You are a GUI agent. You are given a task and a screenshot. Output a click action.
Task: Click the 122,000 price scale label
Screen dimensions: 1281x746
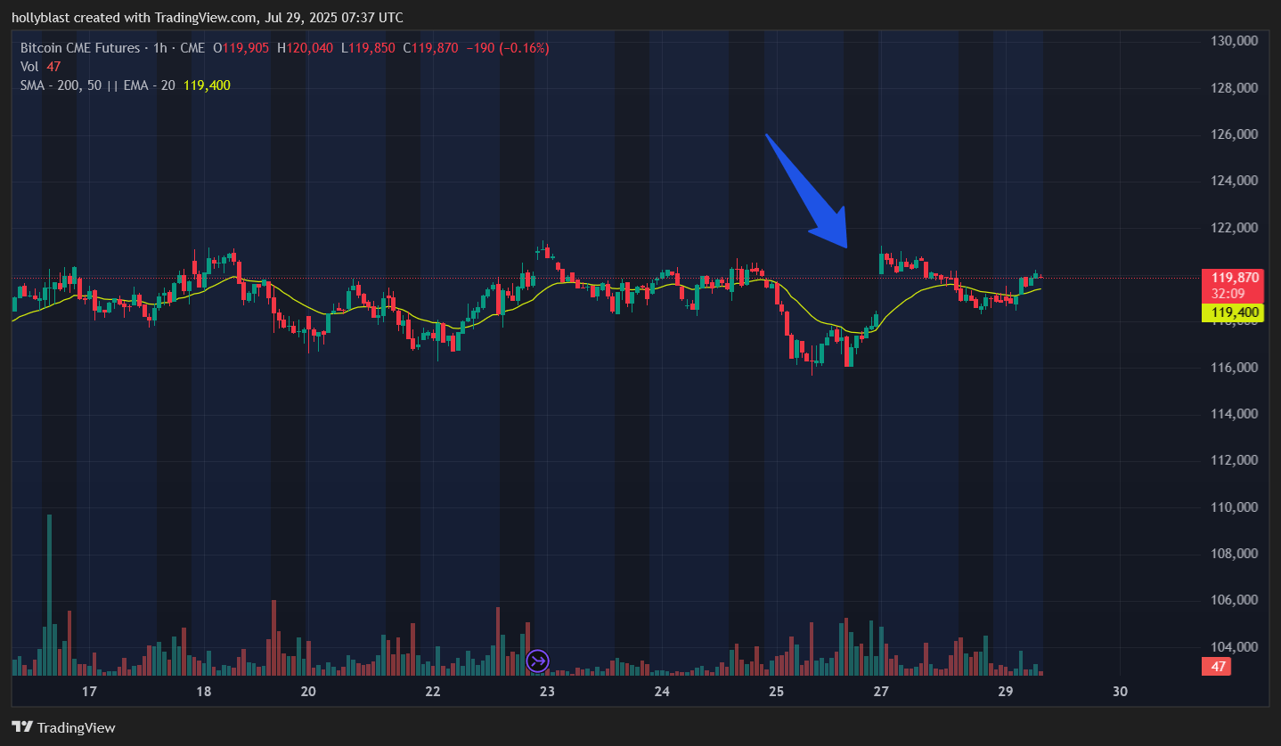[1234, 228]
